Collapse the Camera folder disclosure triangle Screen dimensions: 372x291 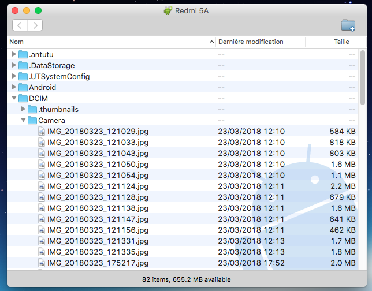tap(24, 121)
